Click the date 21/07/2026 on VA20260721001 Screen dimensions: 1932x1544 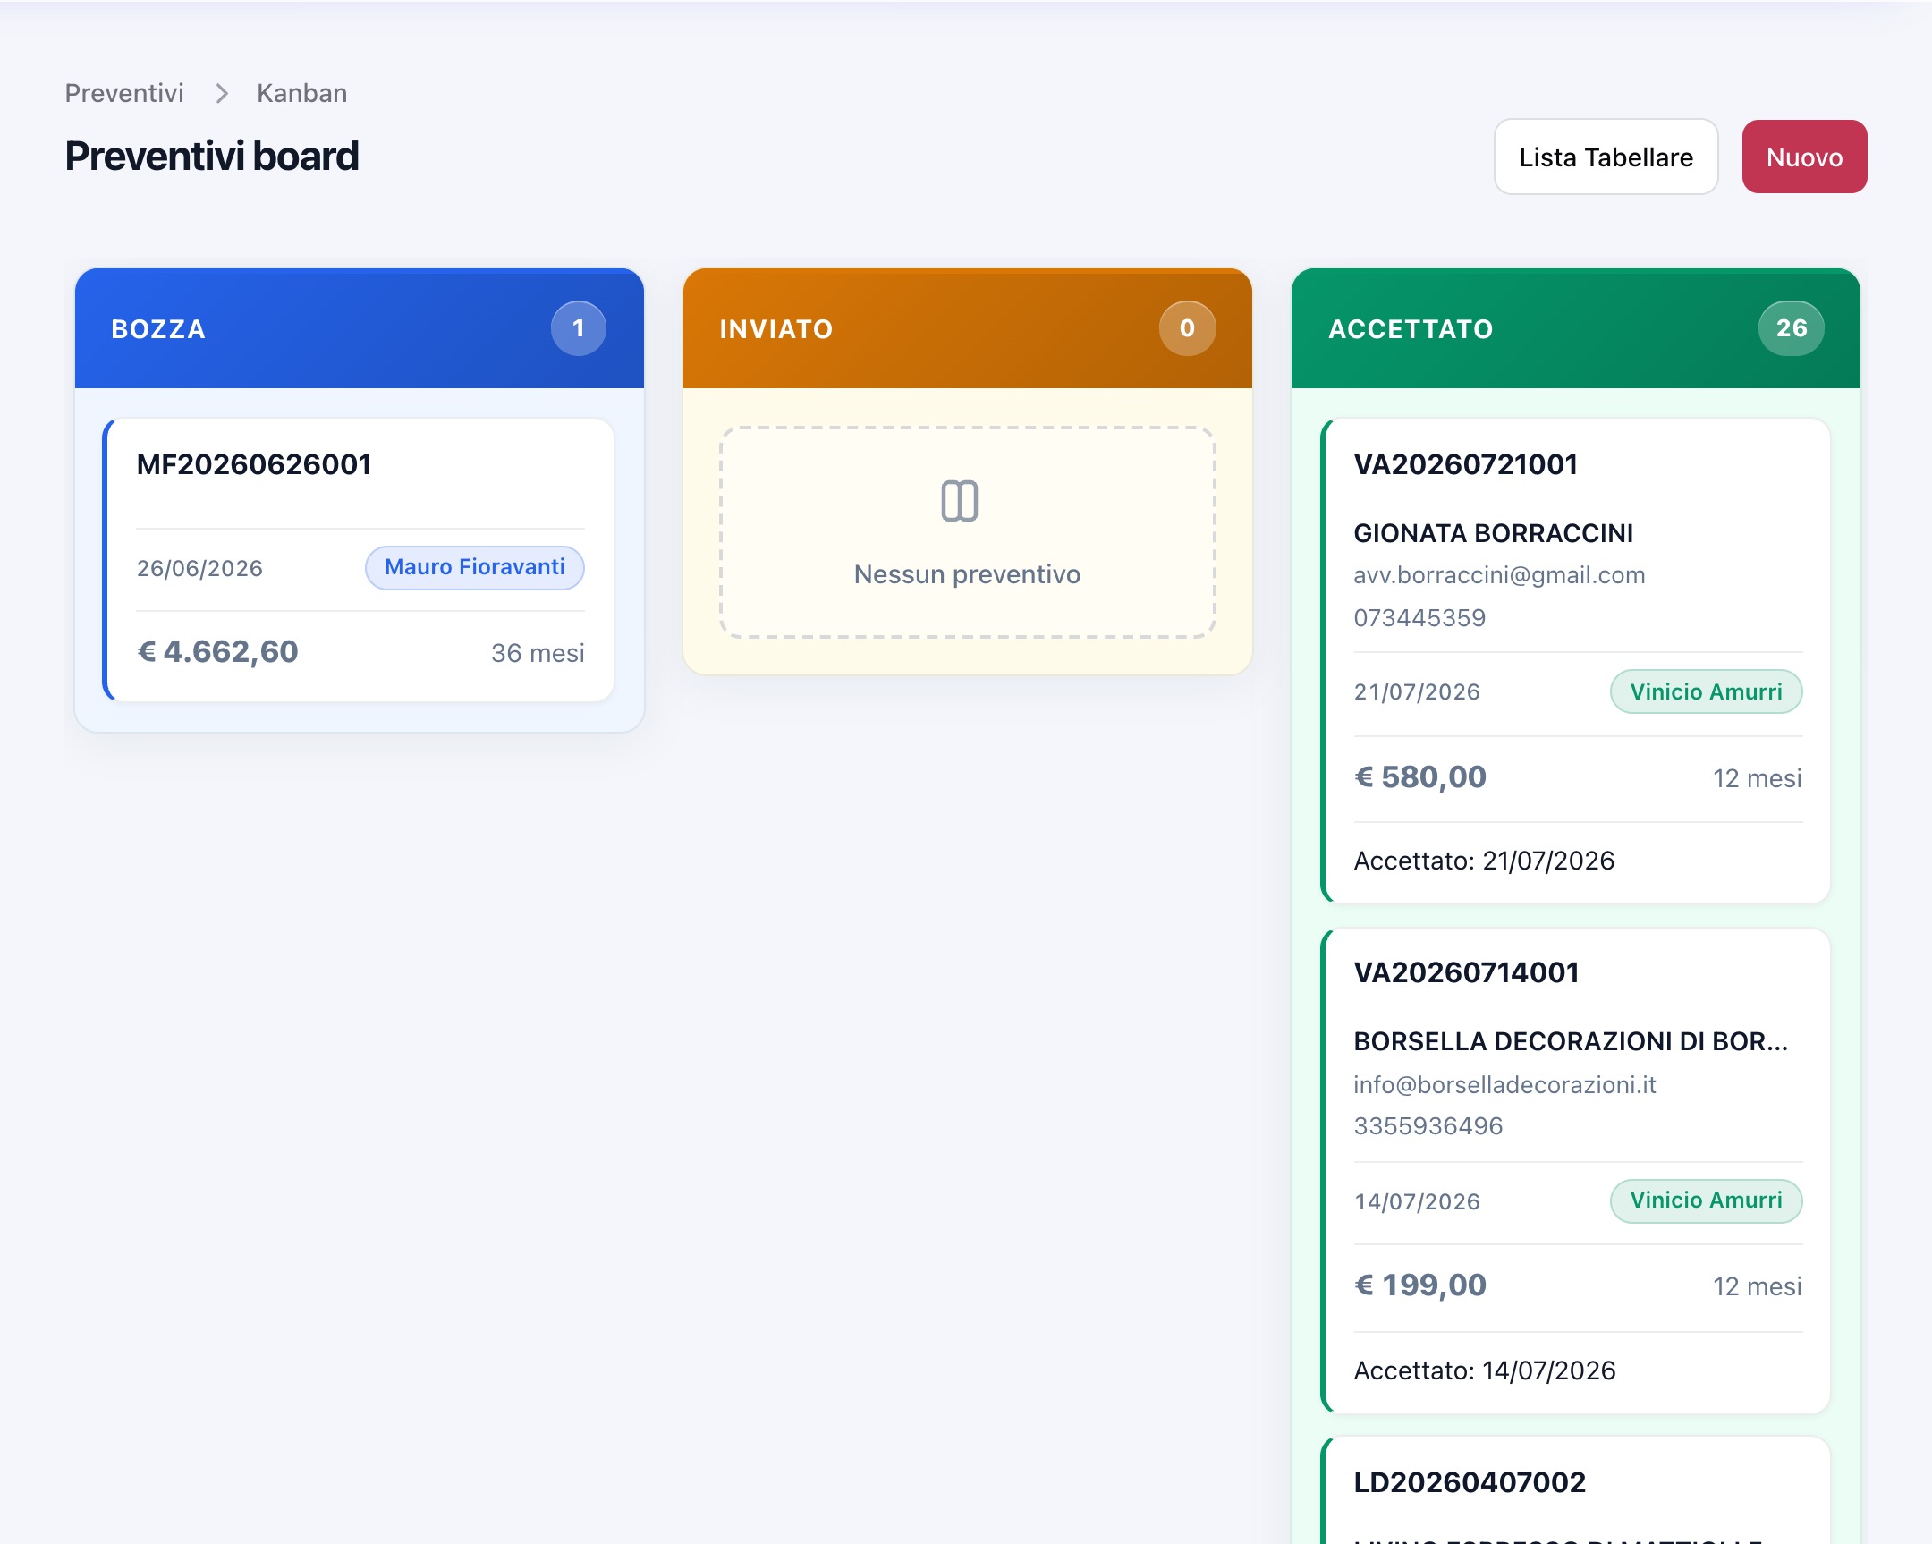click(1417, 691)
